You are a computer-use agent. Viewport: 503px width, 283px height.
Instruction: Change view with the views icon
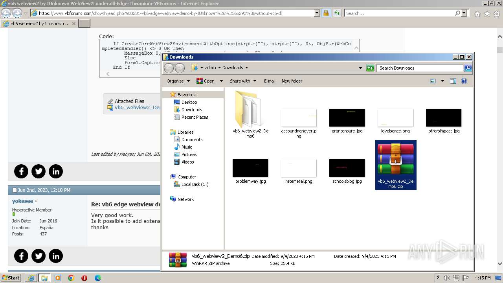point(433,81)
